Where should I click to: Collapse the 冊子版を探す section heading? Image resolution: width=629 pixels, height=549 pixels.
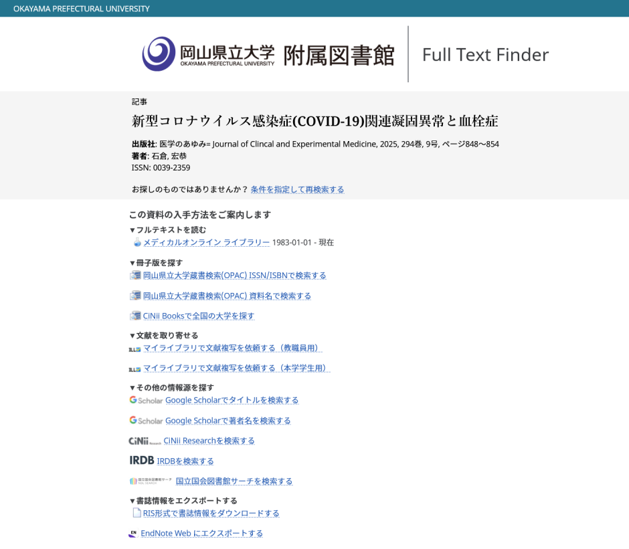coord(156,263)
